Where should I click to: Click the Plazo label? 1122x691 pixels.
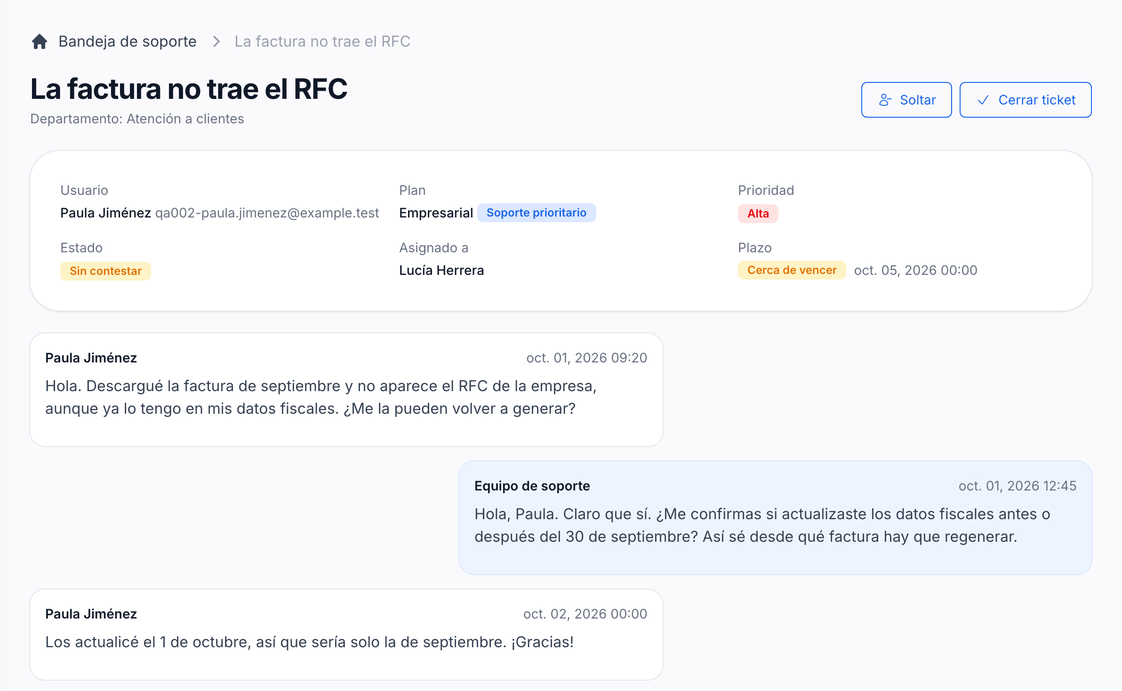[x=754, y=248]
